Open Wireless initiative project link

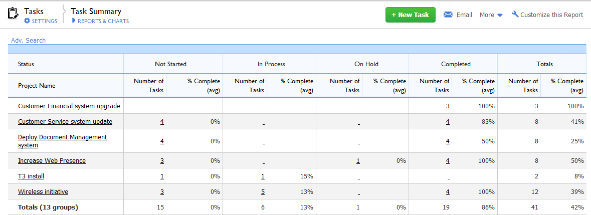coord(43,191)
